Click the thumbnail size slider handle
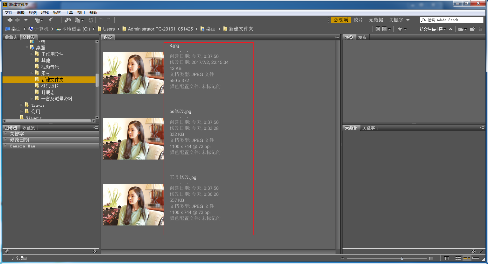 click(x=402, y=258)
